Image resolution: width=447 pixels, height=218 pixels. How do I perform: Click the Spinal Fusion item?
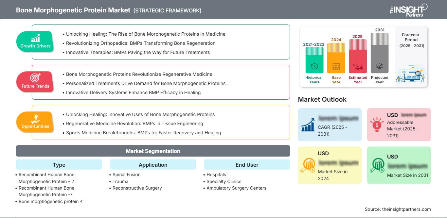click(126, 175)
